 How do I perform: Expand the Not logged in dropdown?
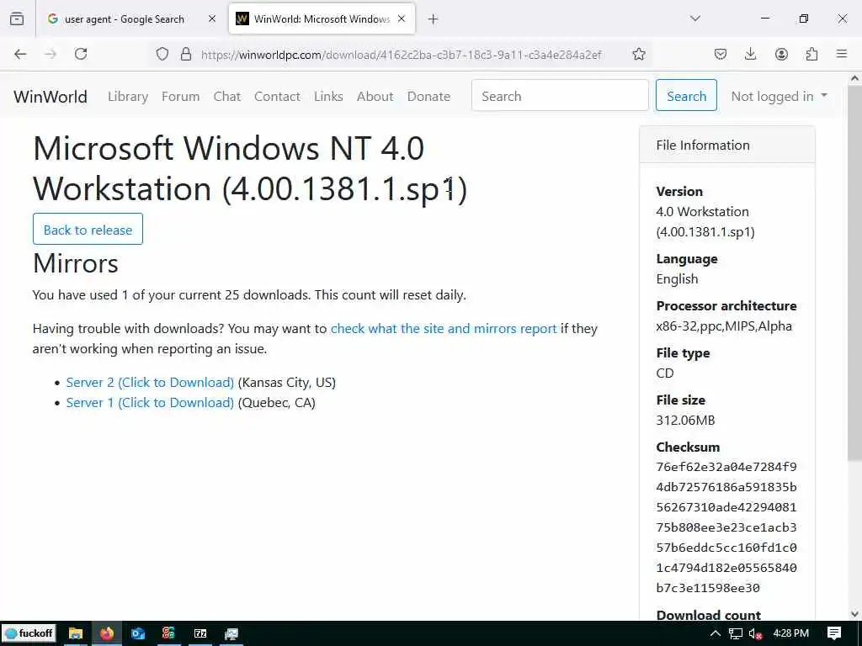coord(779,97)
